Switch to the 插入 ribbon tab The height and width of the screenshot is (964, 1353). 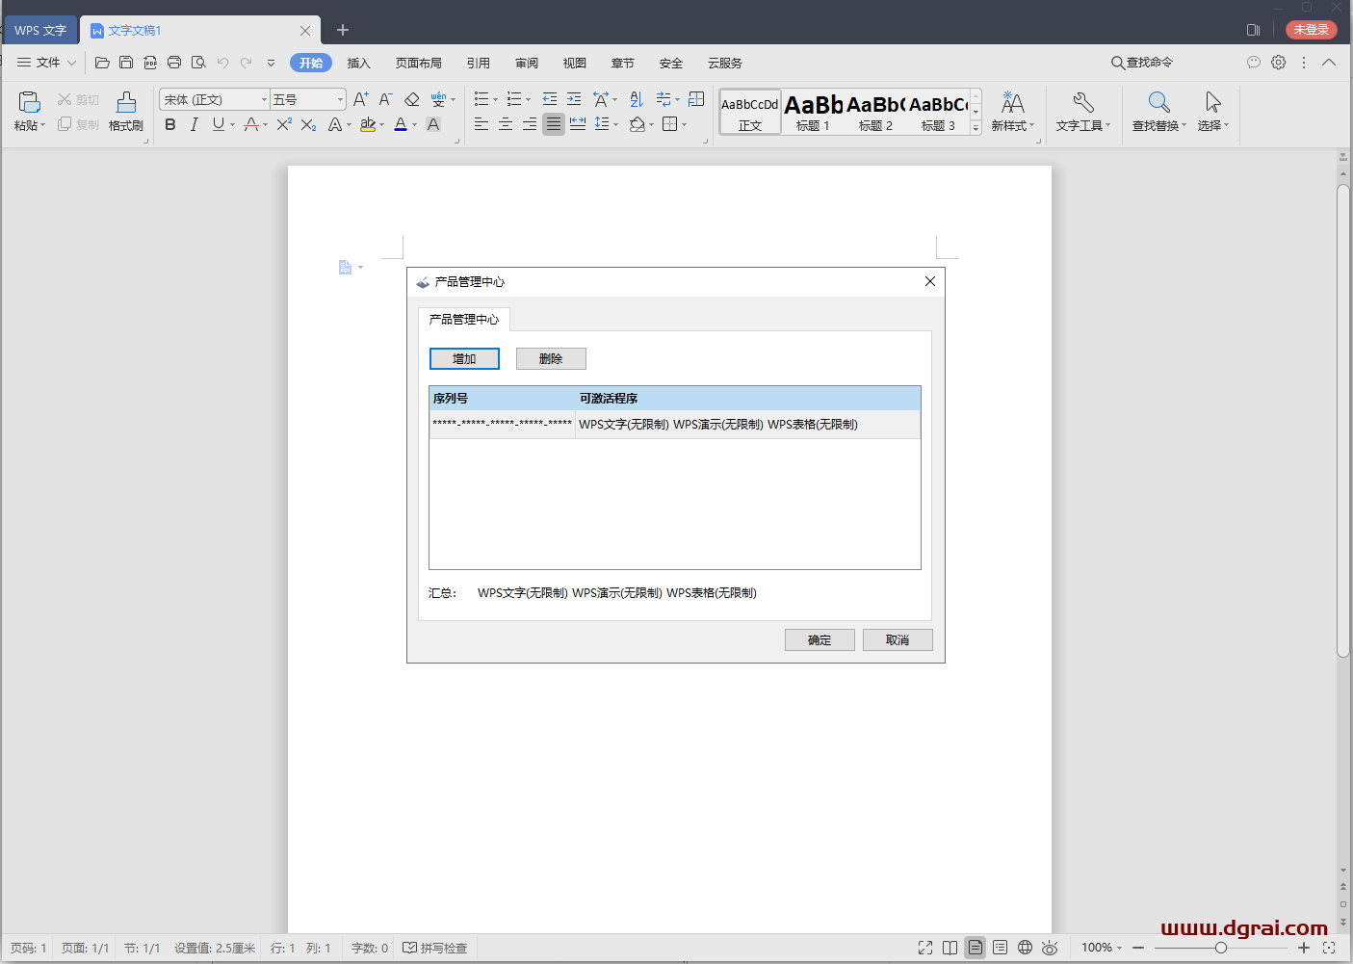358,63
